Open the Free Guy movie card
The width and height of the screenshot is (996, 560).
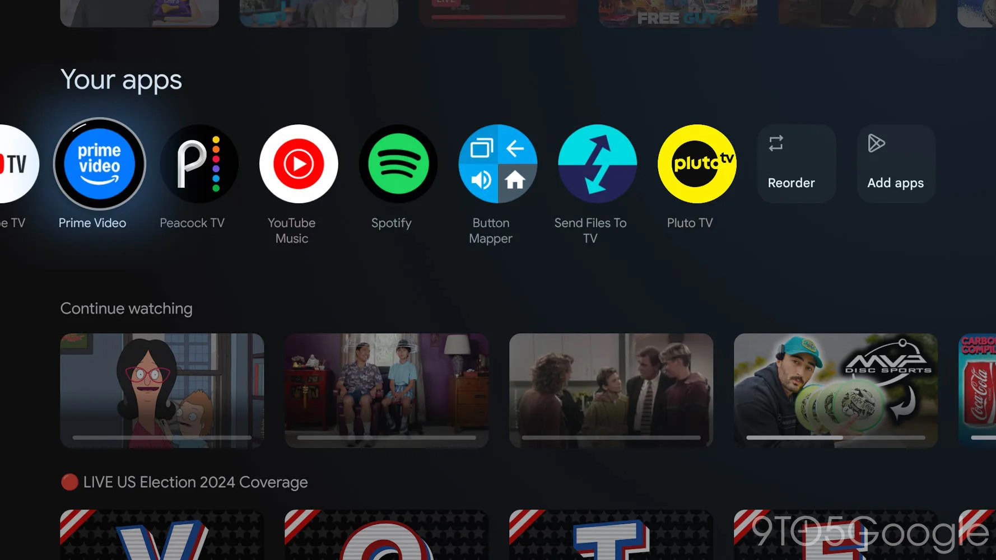(678, 13)
